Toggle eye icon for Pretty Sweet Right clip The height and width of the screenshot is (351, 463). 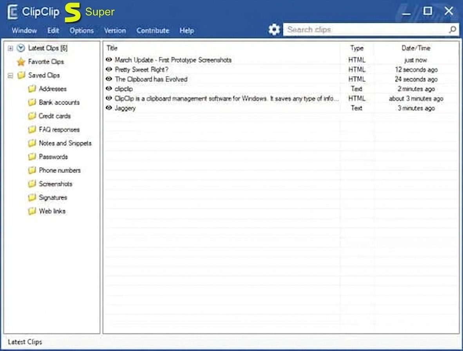(109, 69)
